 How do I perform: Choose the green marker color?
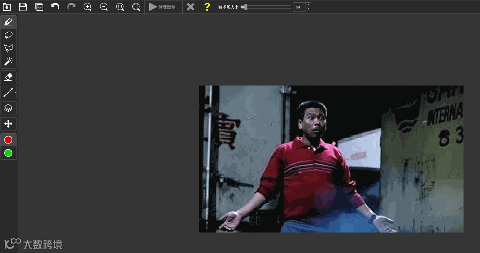(x=8, y=153)
